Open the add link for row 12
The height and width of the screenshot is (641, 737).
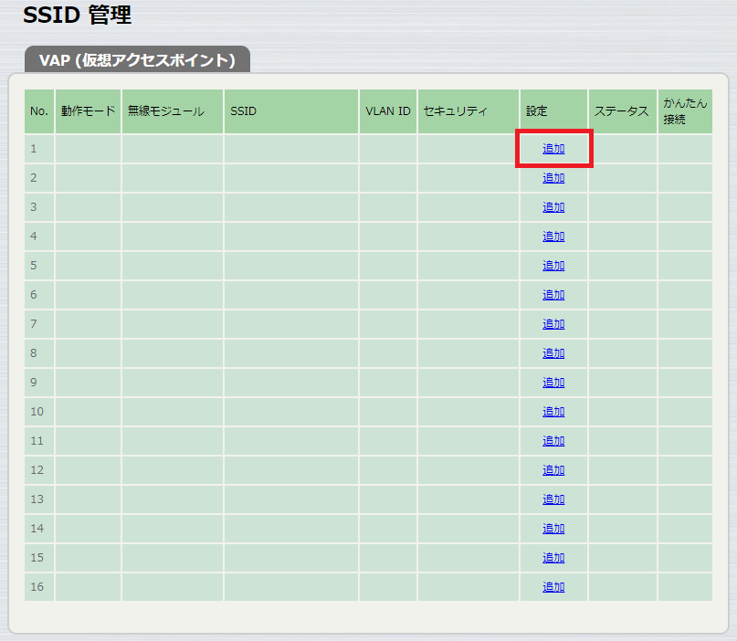point(553,469)
